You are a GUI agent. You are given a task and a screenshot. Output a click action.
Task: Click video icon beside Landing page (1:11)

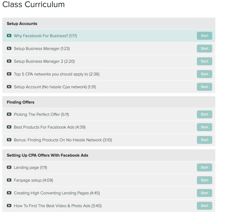9,167
